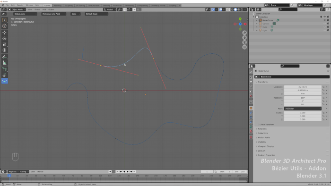The width and height of the screenshot is (331, 186).
Task: Choose the Move tool in the toolbar
Action: (x=4, y=33)
